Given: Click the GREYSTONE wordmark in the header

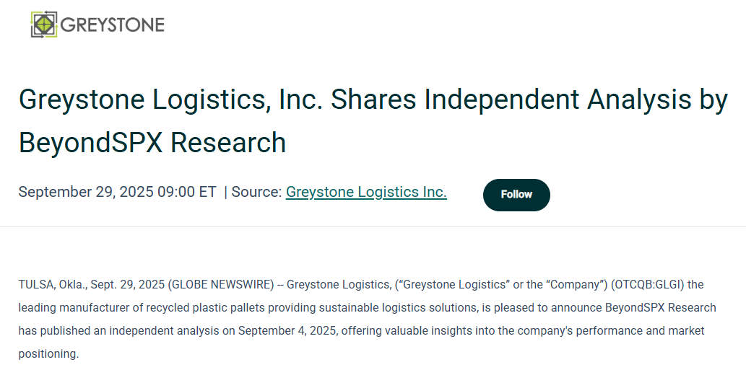Looking at the screenshot, I should [113, 25].
